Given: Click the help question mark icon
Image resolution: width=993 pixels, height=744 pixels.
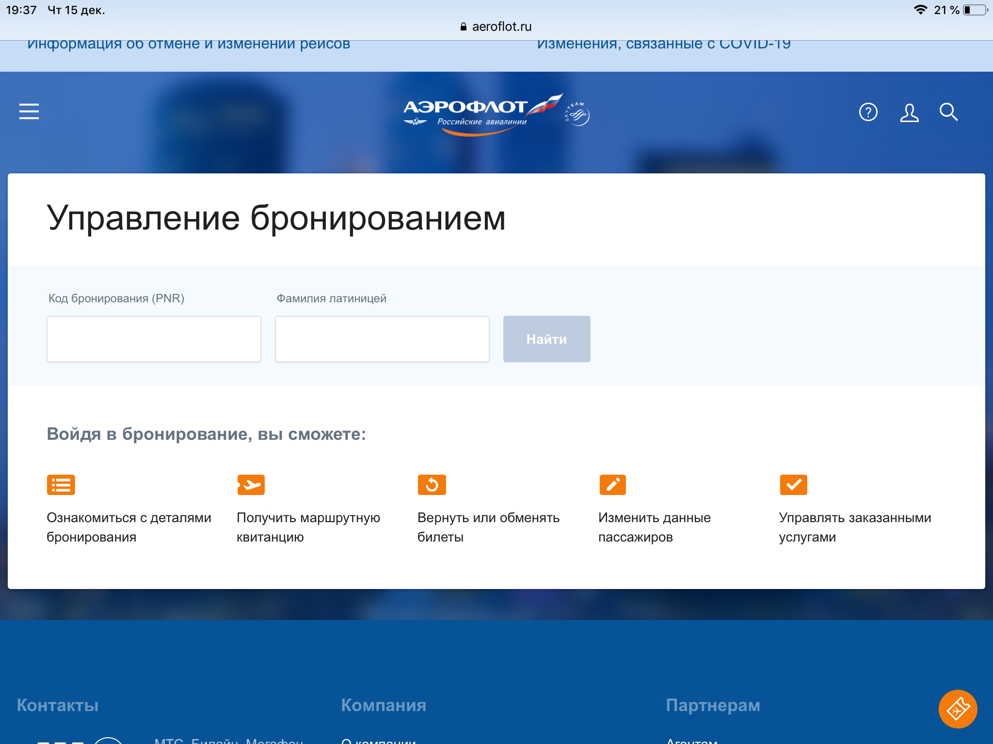Looking at the screenshot, I should [868, 112].
